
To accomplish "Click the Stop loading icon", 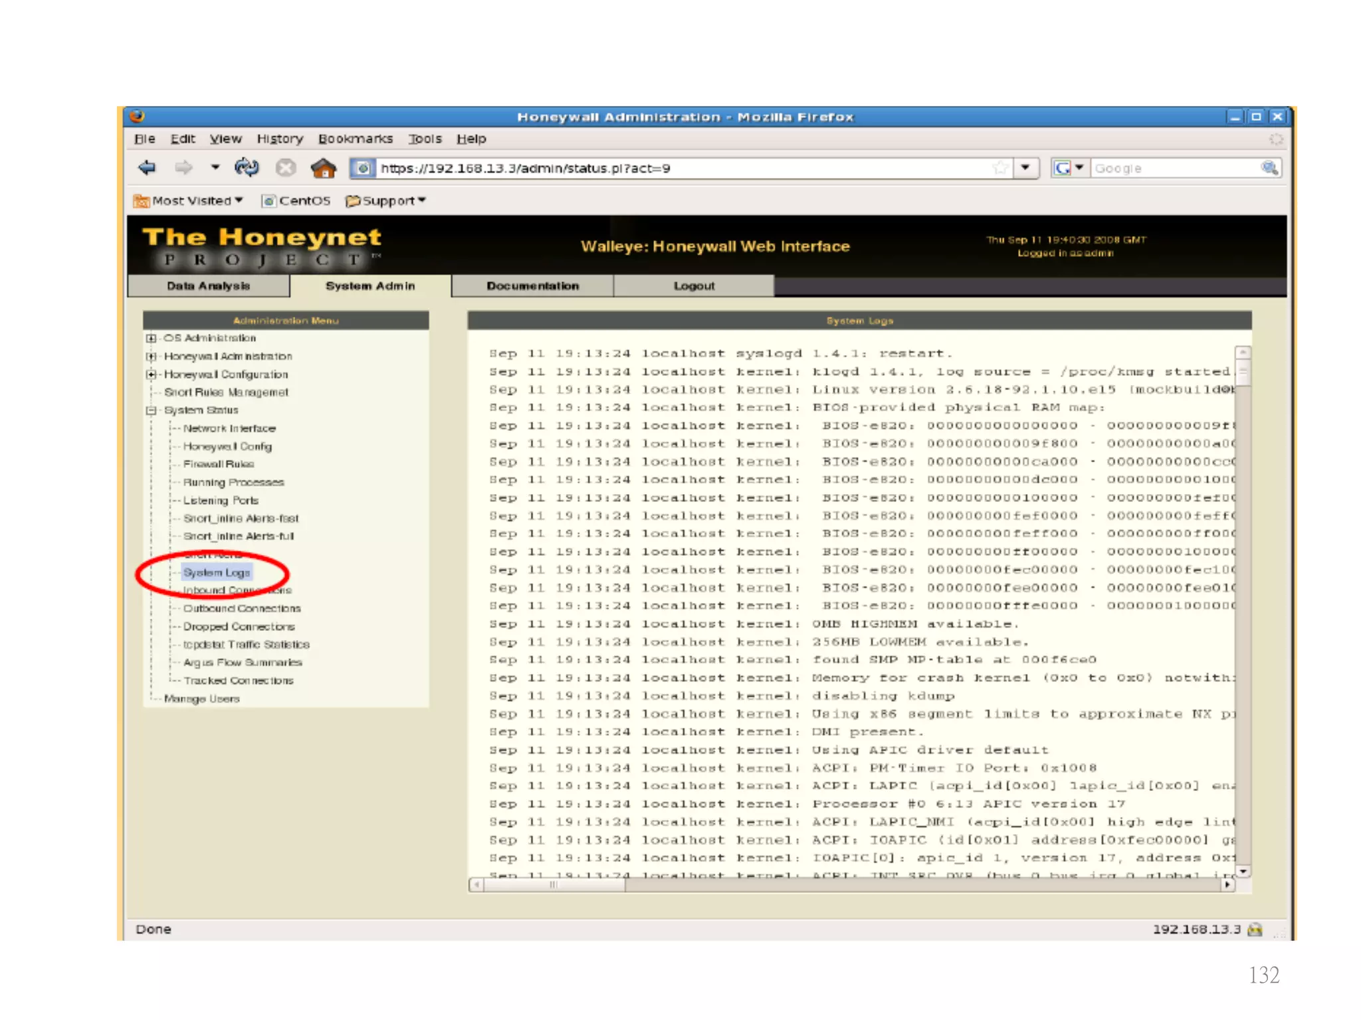I will click(x=286, y=168).
